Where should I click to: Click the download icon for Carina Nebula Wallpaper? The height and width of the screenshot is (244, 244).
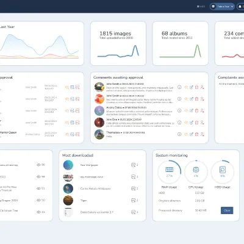point(133,188)
